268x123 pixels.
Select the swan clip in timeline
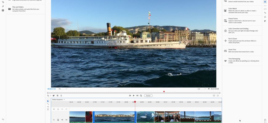pos(145,117)
